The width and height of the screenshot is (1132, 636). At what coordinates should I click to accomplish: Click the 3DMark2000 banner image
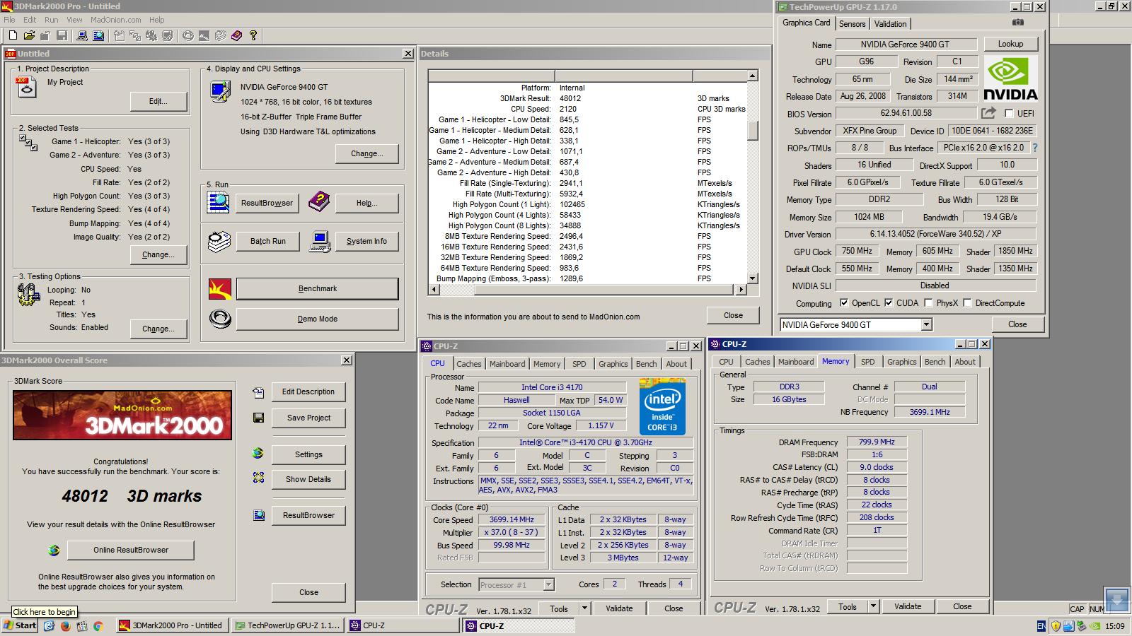click(x=122, y=415)
